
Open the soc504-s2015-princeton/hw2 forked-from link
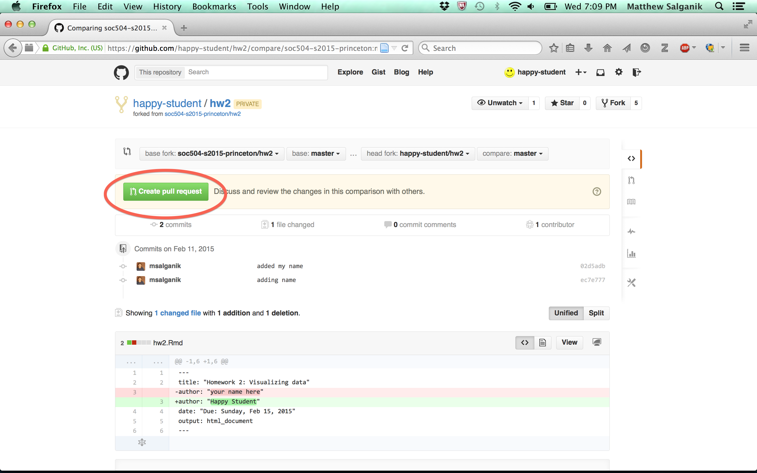tap(202, 114)
